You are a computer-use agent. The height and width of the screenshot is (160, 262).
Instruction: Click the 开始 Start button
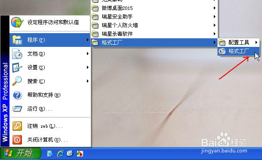[20, 153]
